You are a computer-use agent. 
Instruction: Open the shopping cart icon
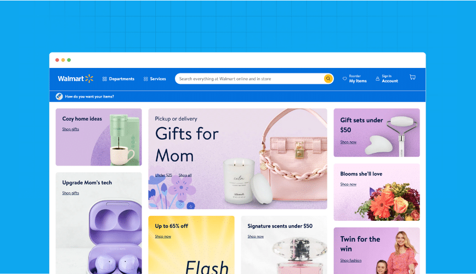412,77
